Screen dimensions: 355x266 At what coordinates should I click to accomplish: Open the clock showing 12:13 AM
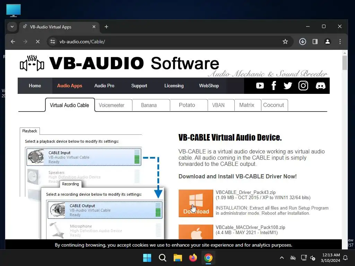coord(330,258)
